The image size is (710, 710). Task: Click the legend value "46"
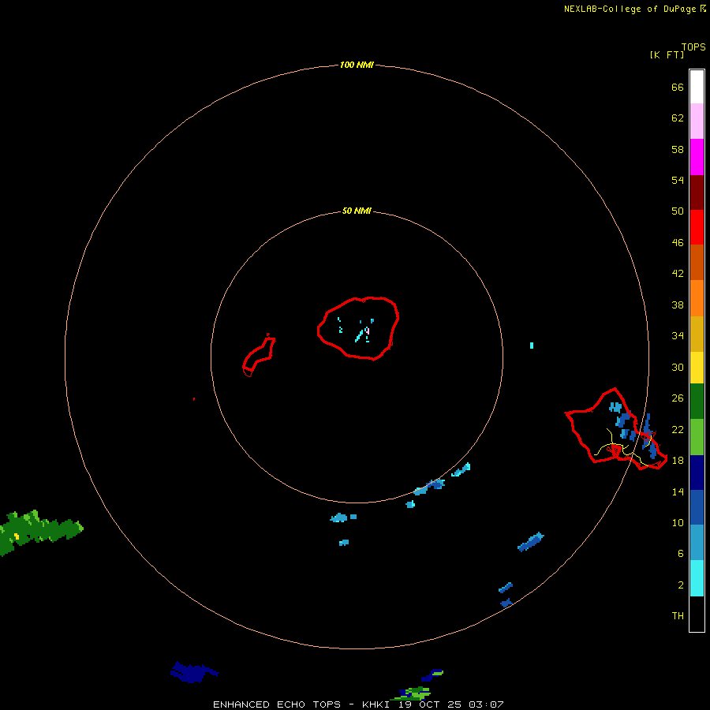coord(678,242)
